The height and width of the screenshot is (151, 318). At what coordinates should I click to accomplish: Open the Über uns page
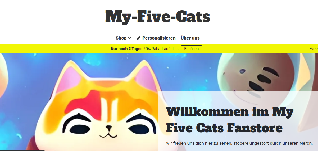click(x=190, y=38)
